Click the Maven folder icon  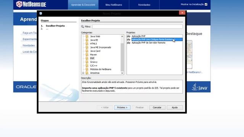[x=87, y=54]
